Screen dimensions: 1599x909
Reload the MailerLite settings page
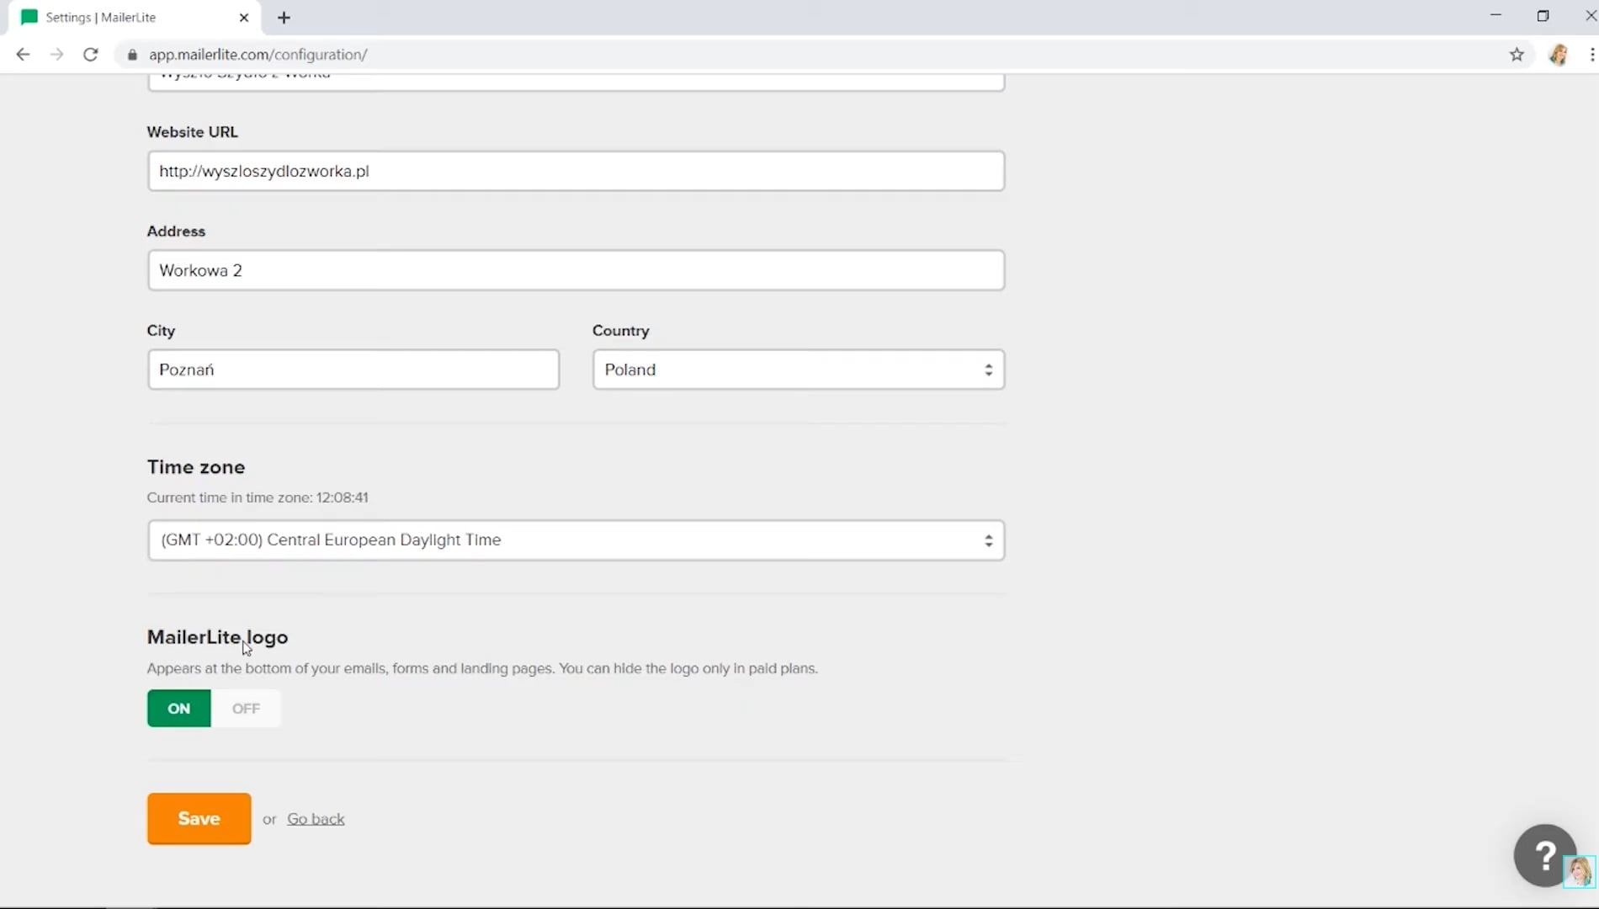click(91, 55)
